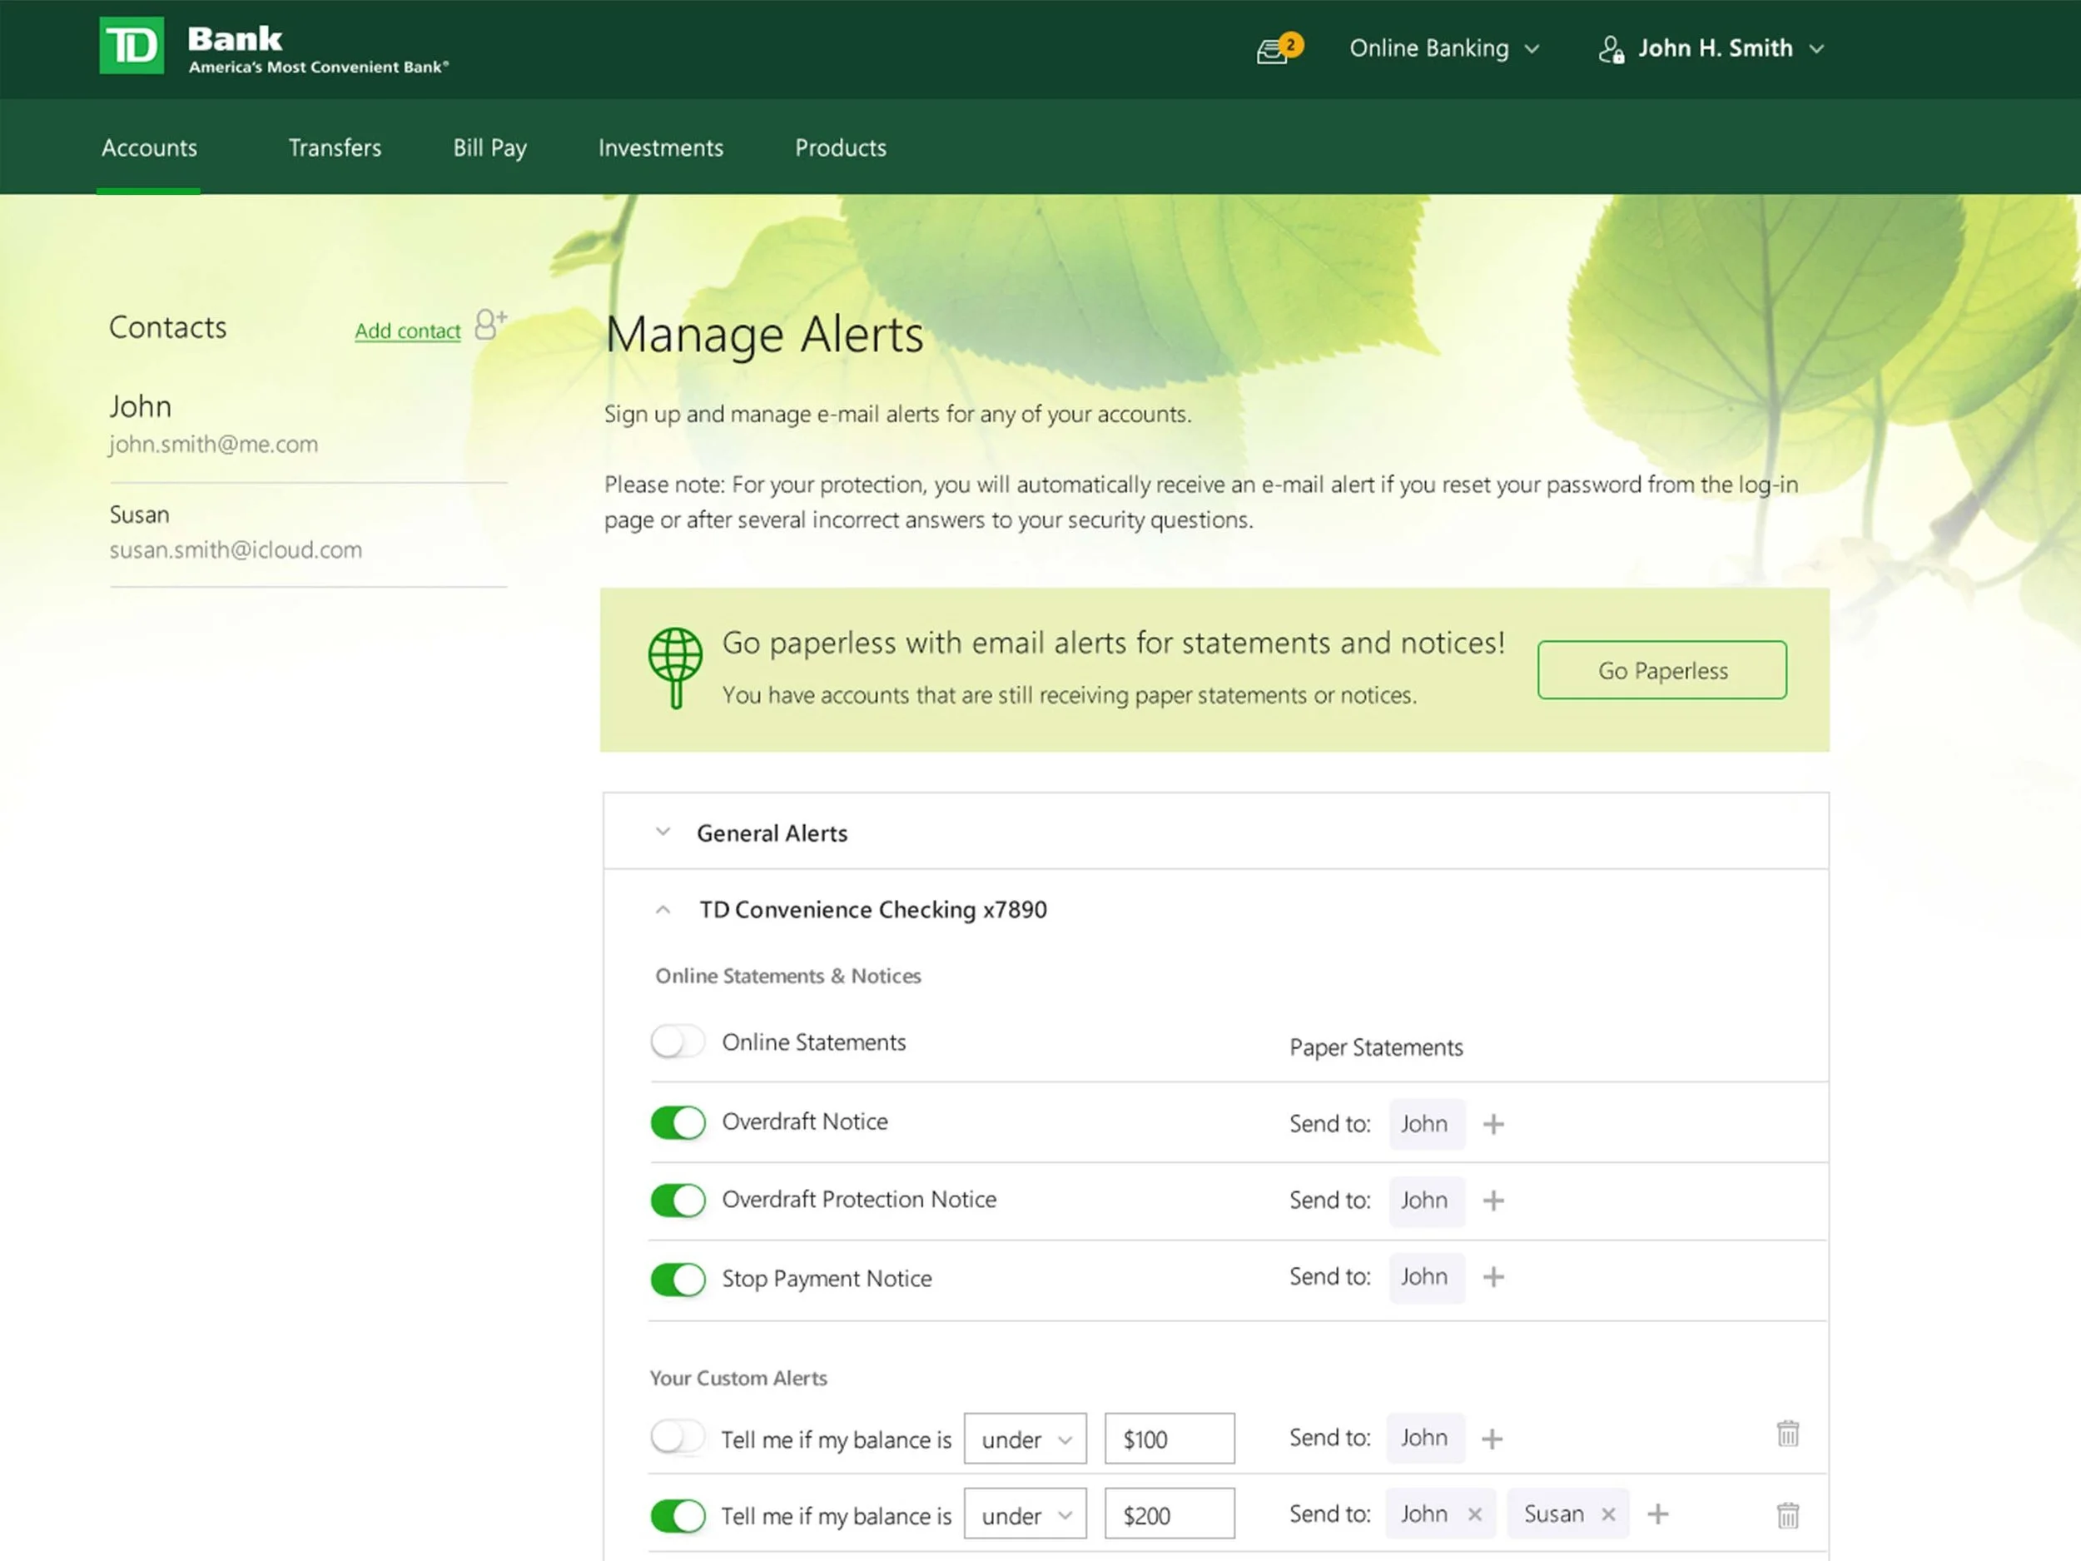Click the $100 amount field
This screenshot has height=1561, width=2081.
pyautogui.click(x=1170, y=1439)
